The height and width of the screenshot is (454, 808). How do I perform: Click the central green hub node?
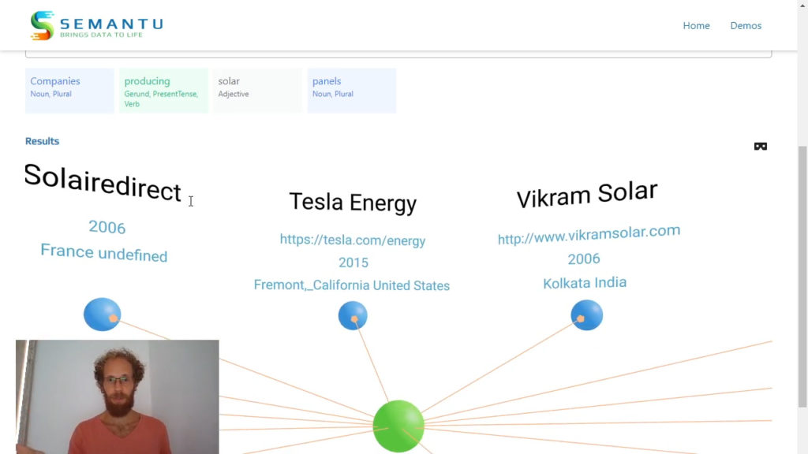click(x=398, y=426)
